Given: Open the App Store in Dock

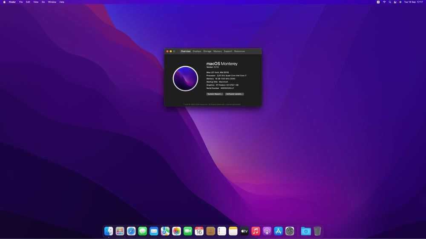Looking at the screenshot, I should click(x=278, y=231).
